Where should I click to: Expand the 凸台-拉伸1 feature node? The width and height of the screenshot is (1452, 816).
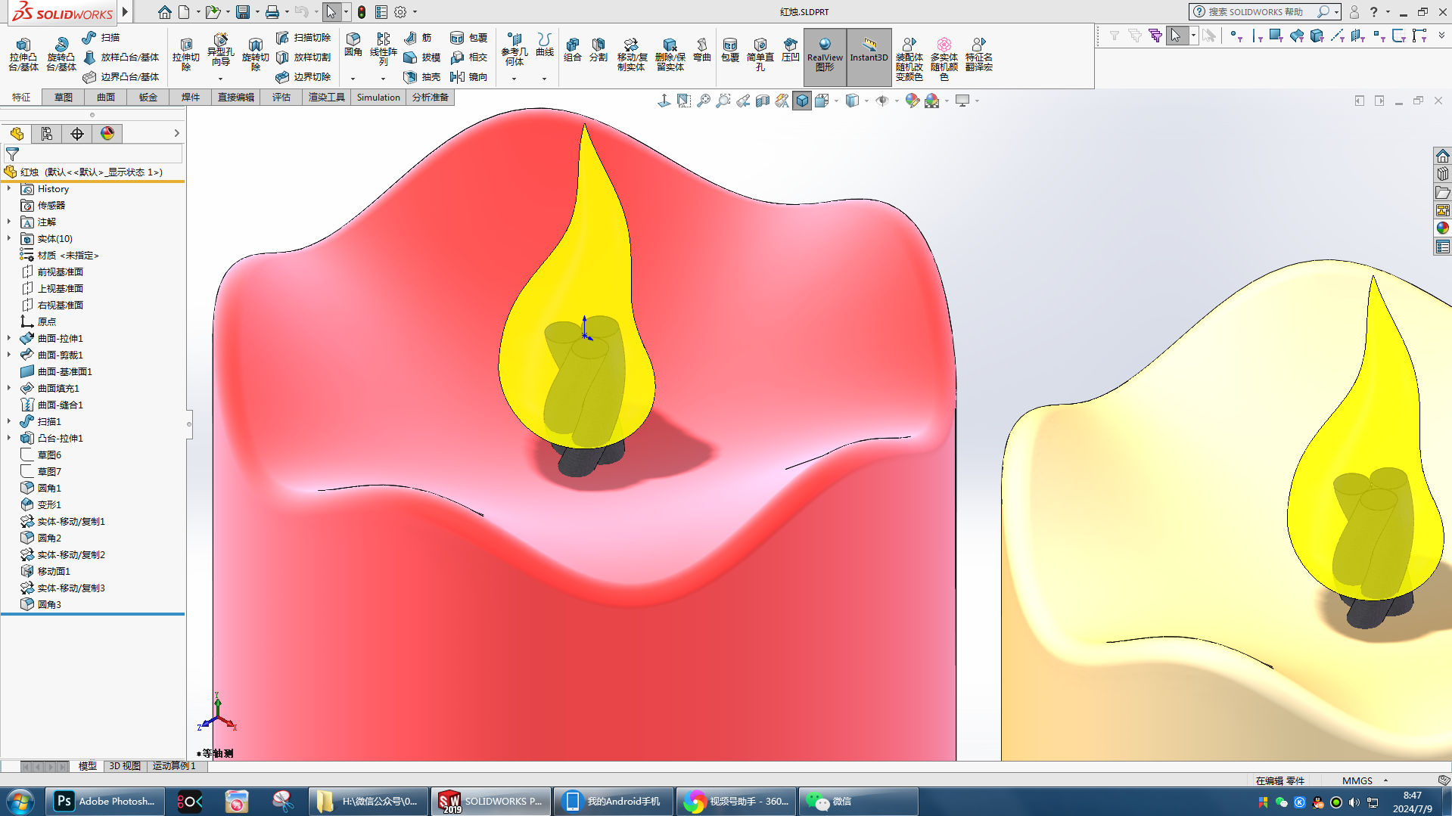point(9,439)
